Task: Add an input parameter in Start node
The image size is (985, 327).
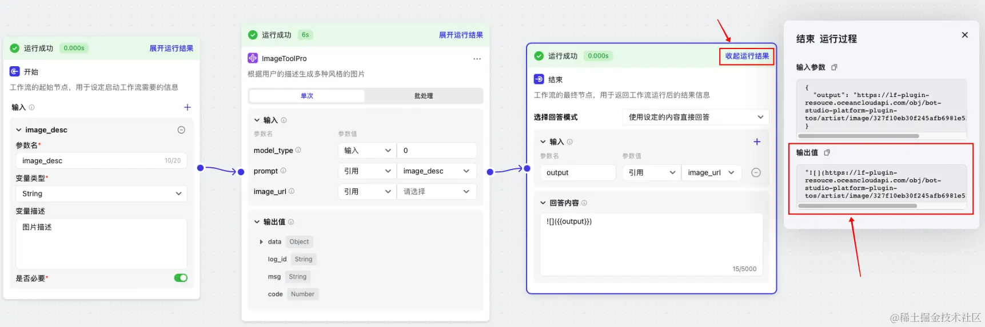Action: (x=187, y=107)
